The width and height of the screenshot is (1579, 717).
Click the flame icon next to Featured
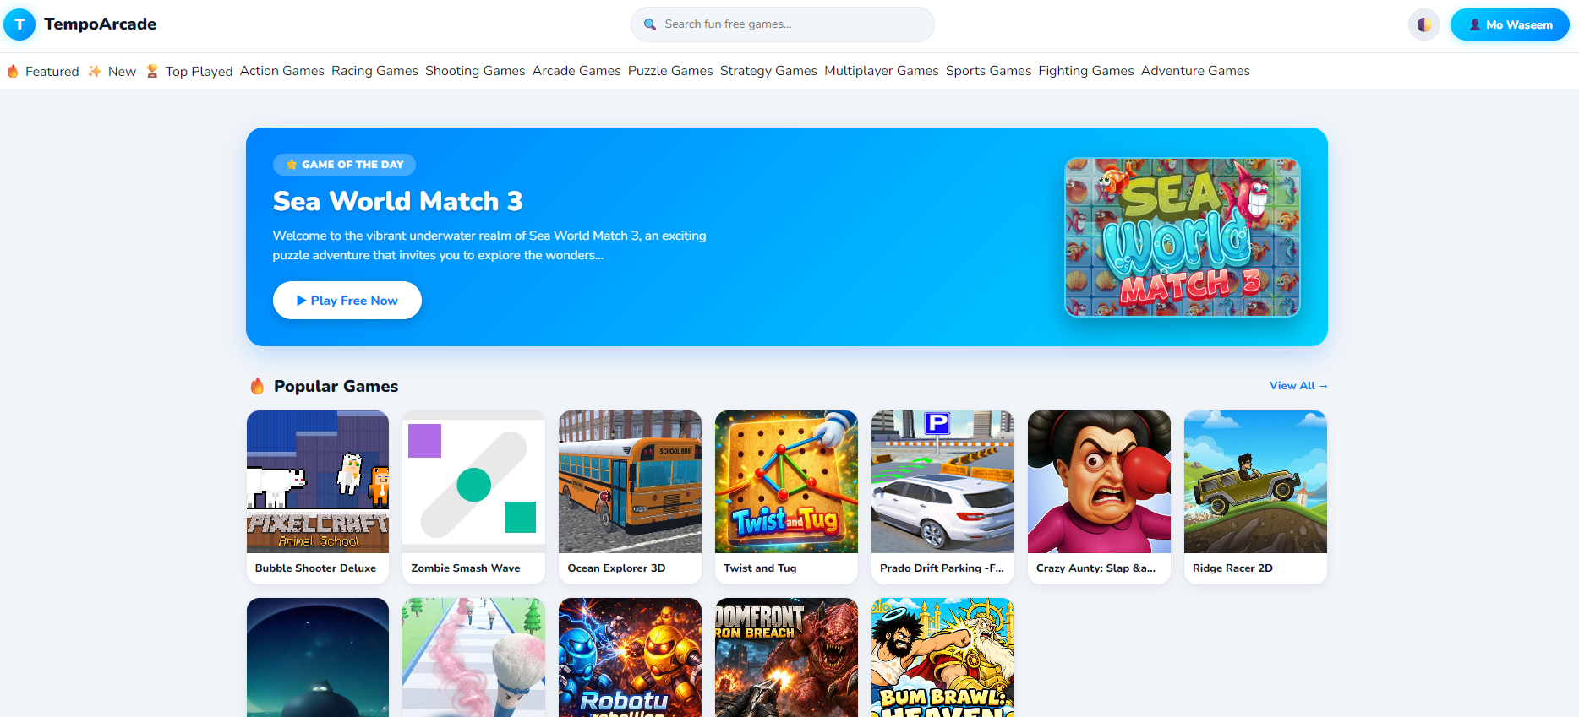coord(13,72)
